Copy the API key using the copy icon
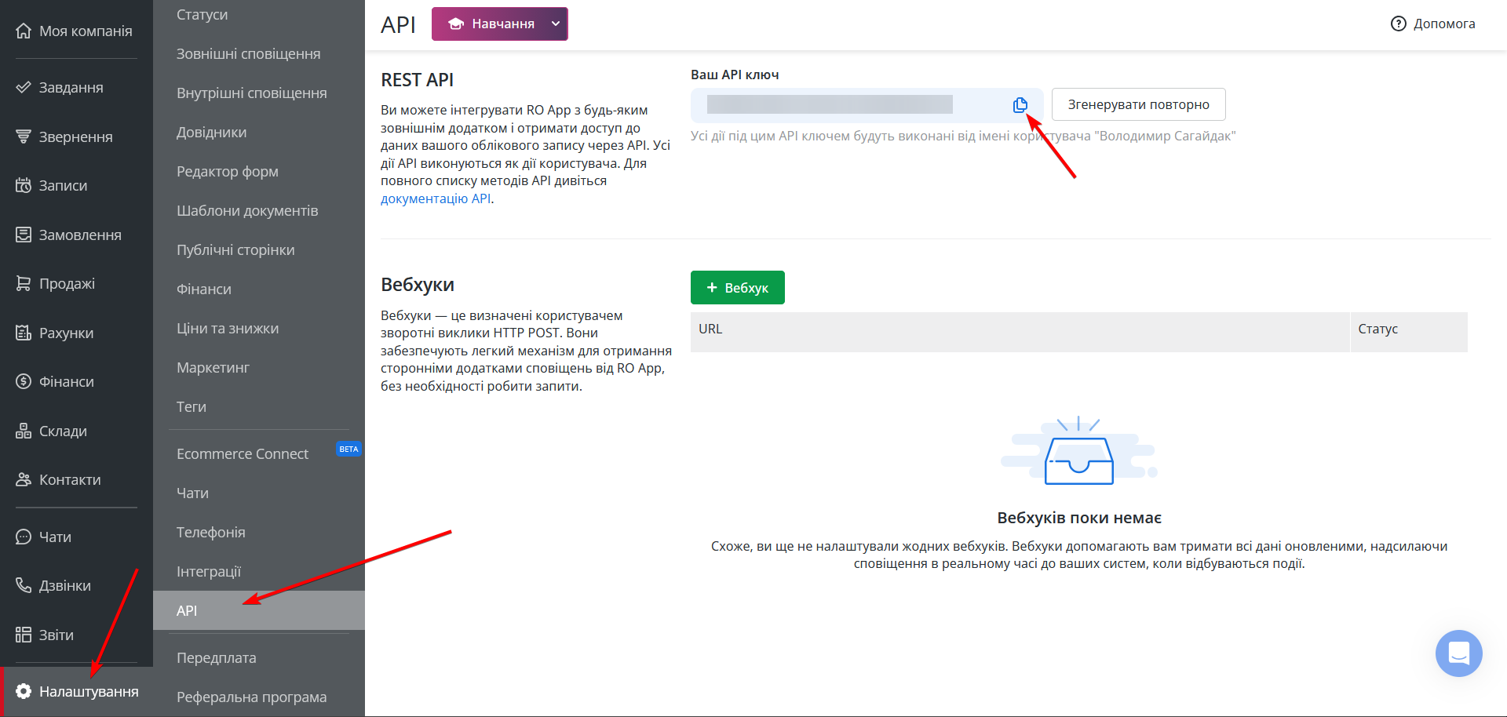 point(1020,104)
